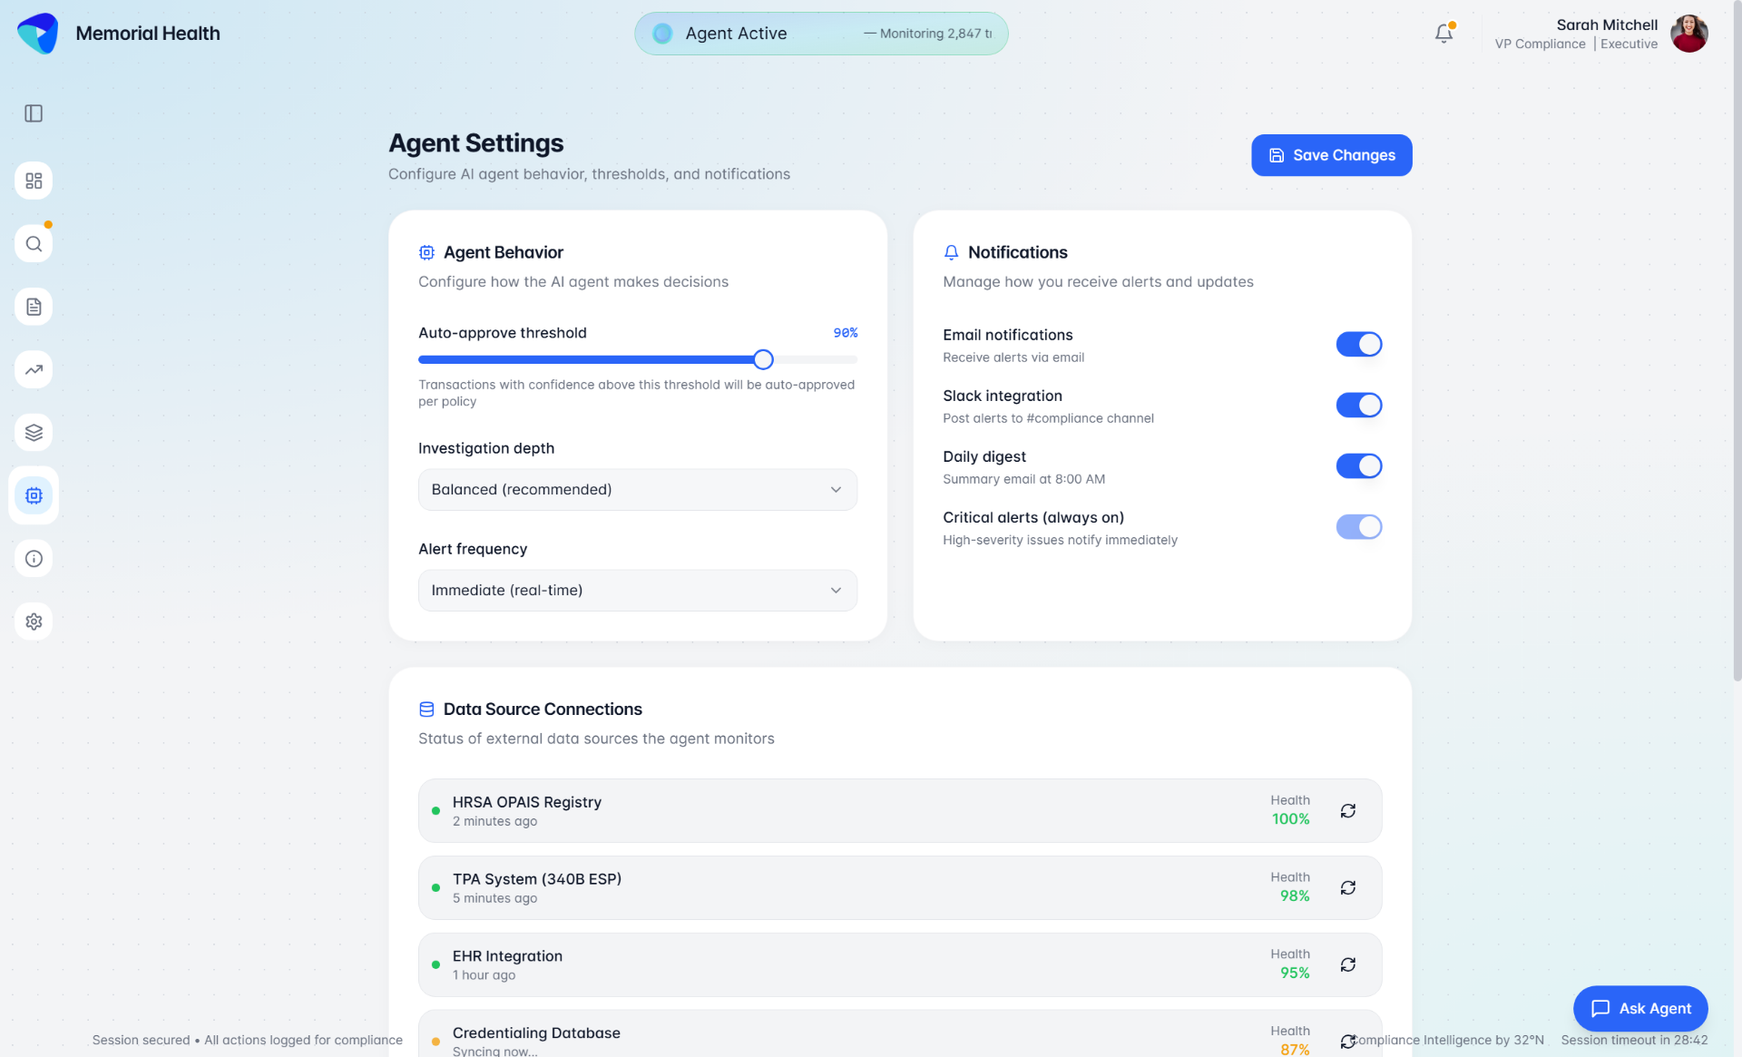Screen dimensions: 1742x1057
Task: Click the Memorial Health logo
Action: pyautogui.click(x=37, y=34)
